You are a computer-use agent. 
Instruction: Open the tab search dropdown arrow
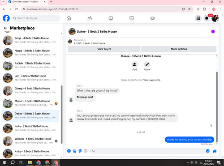pyautogui.click(x=3, y=2)
